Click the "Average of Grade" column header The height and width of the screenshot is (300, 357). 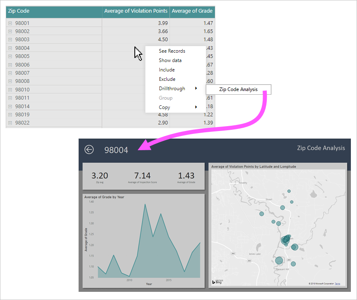coord(192,11)
